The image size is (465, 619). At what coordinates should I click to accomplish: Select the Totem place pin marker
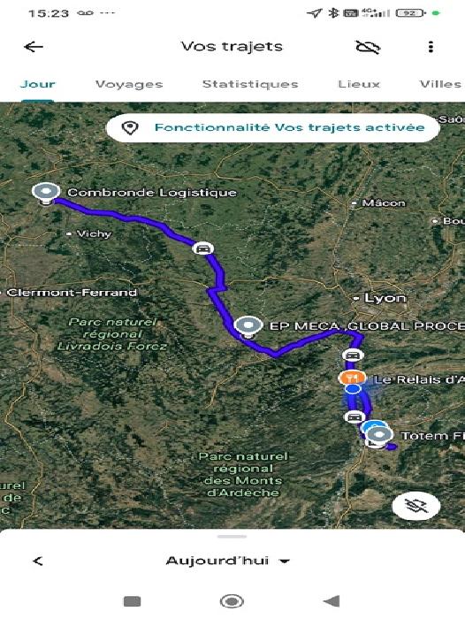tap(379, 437)
